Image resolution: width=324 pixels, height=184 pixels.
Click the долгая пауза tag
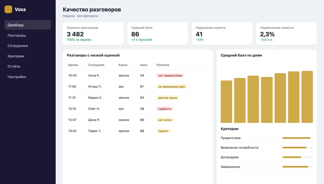coord(168,98)
